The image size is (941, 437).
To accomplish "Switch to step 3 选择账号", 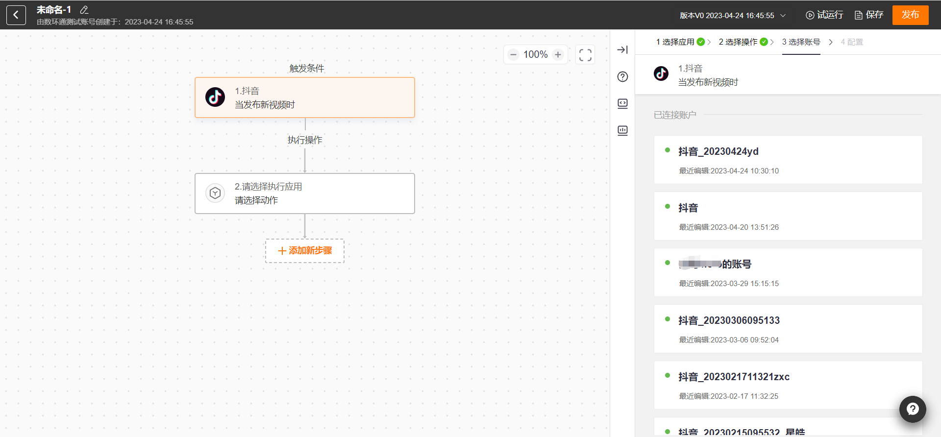I will [x=801, y=42].
